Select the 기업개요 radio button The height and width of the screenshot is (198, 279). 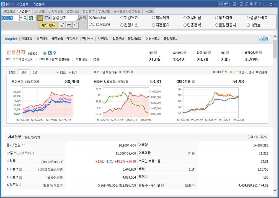coord(122,18)
